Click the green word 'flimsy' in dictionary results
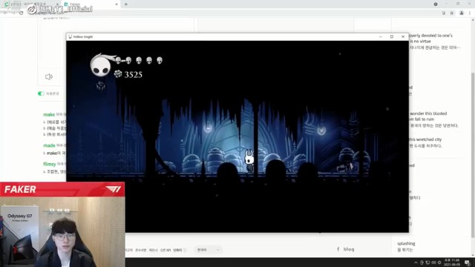Image resolution: width=475 pixels, height=267 pixels. (x=50, y=164)
